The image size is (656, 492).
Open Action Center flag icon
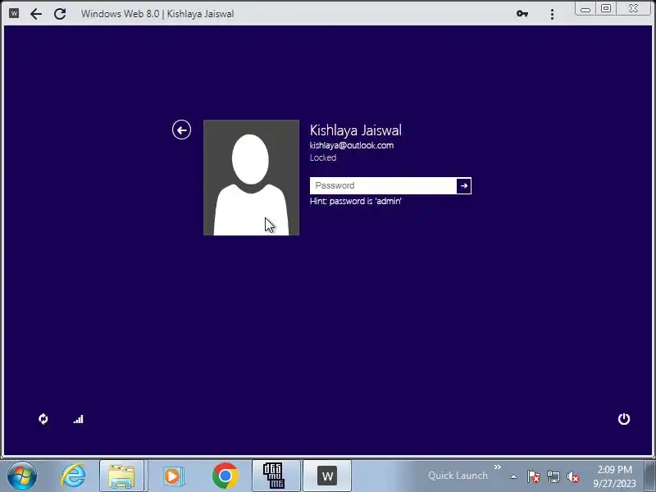(534, 476)
